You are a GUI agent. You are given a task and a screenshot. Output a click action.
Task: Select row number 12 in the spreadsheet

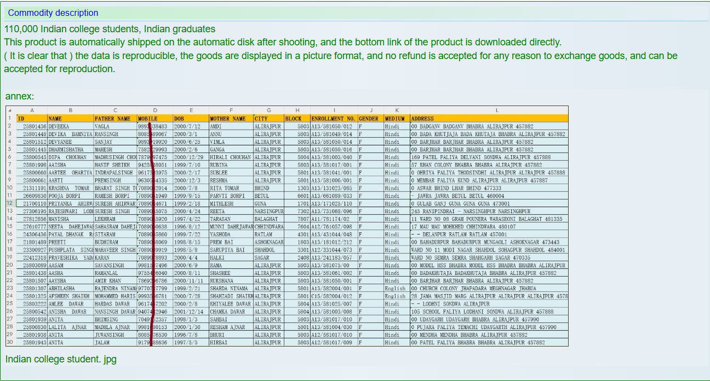10,203
